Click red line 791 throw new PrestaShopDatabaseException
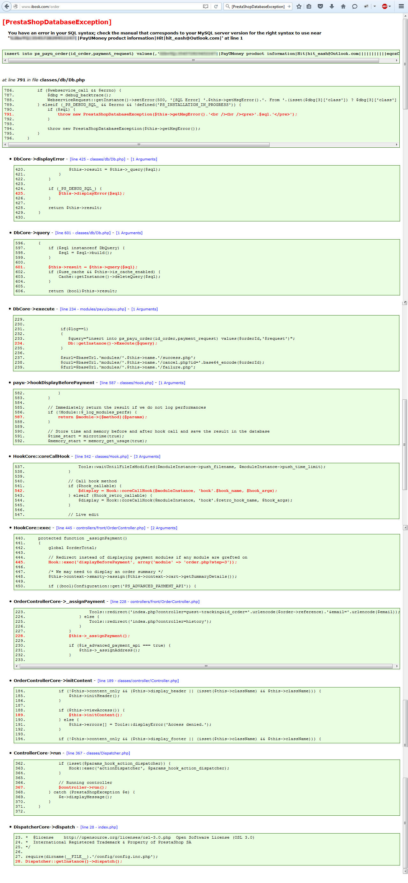The width and height of the screenshot is (408, 883). tap(178, 114)
